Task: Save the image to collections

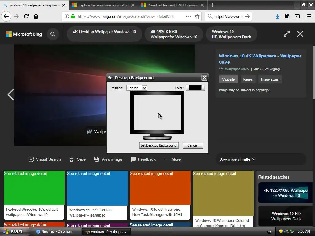Action: tap(78, 159)
